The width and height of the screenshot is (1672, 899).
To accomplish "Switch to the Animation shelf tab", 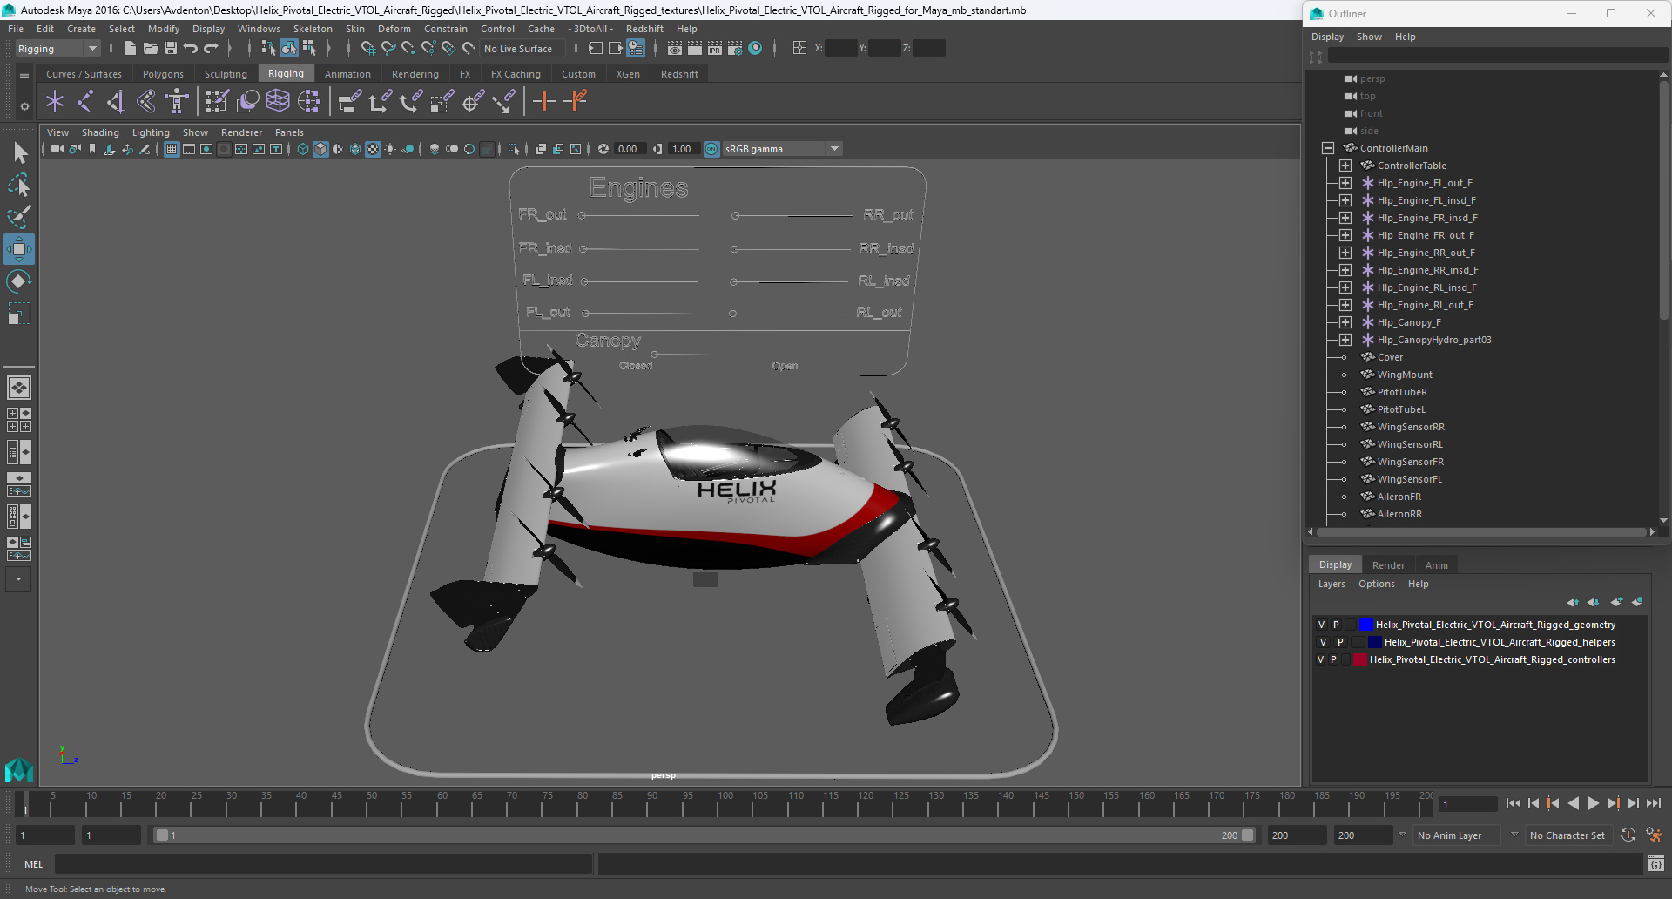I will pos(347,74).
